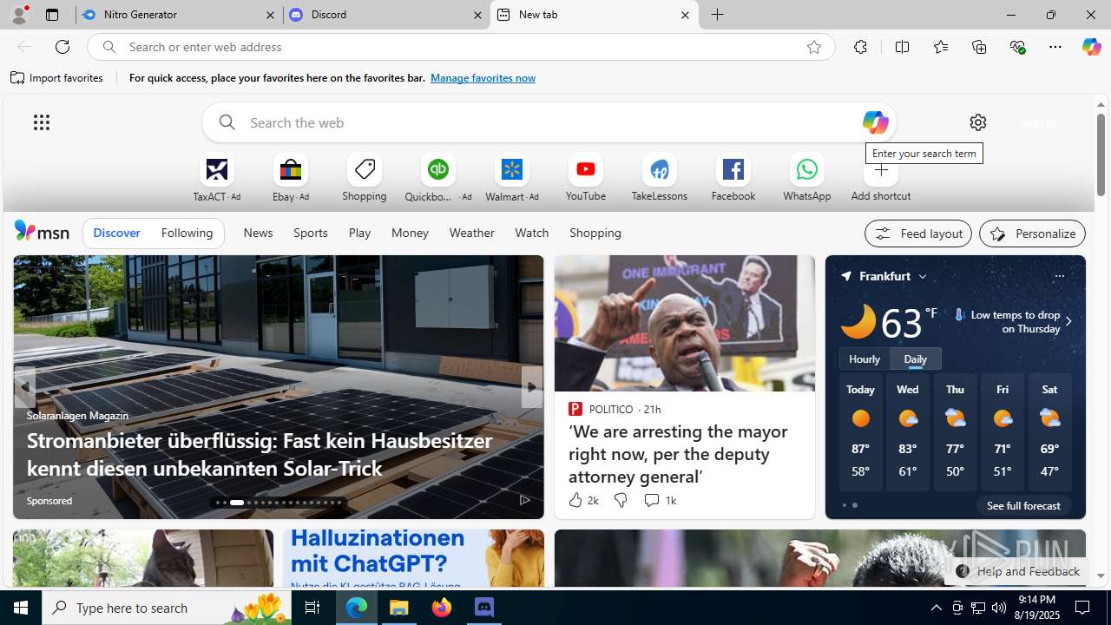The height and width of the screenshot is (625, 1111).
Task: Click See full forecast
Action: 1023,505
